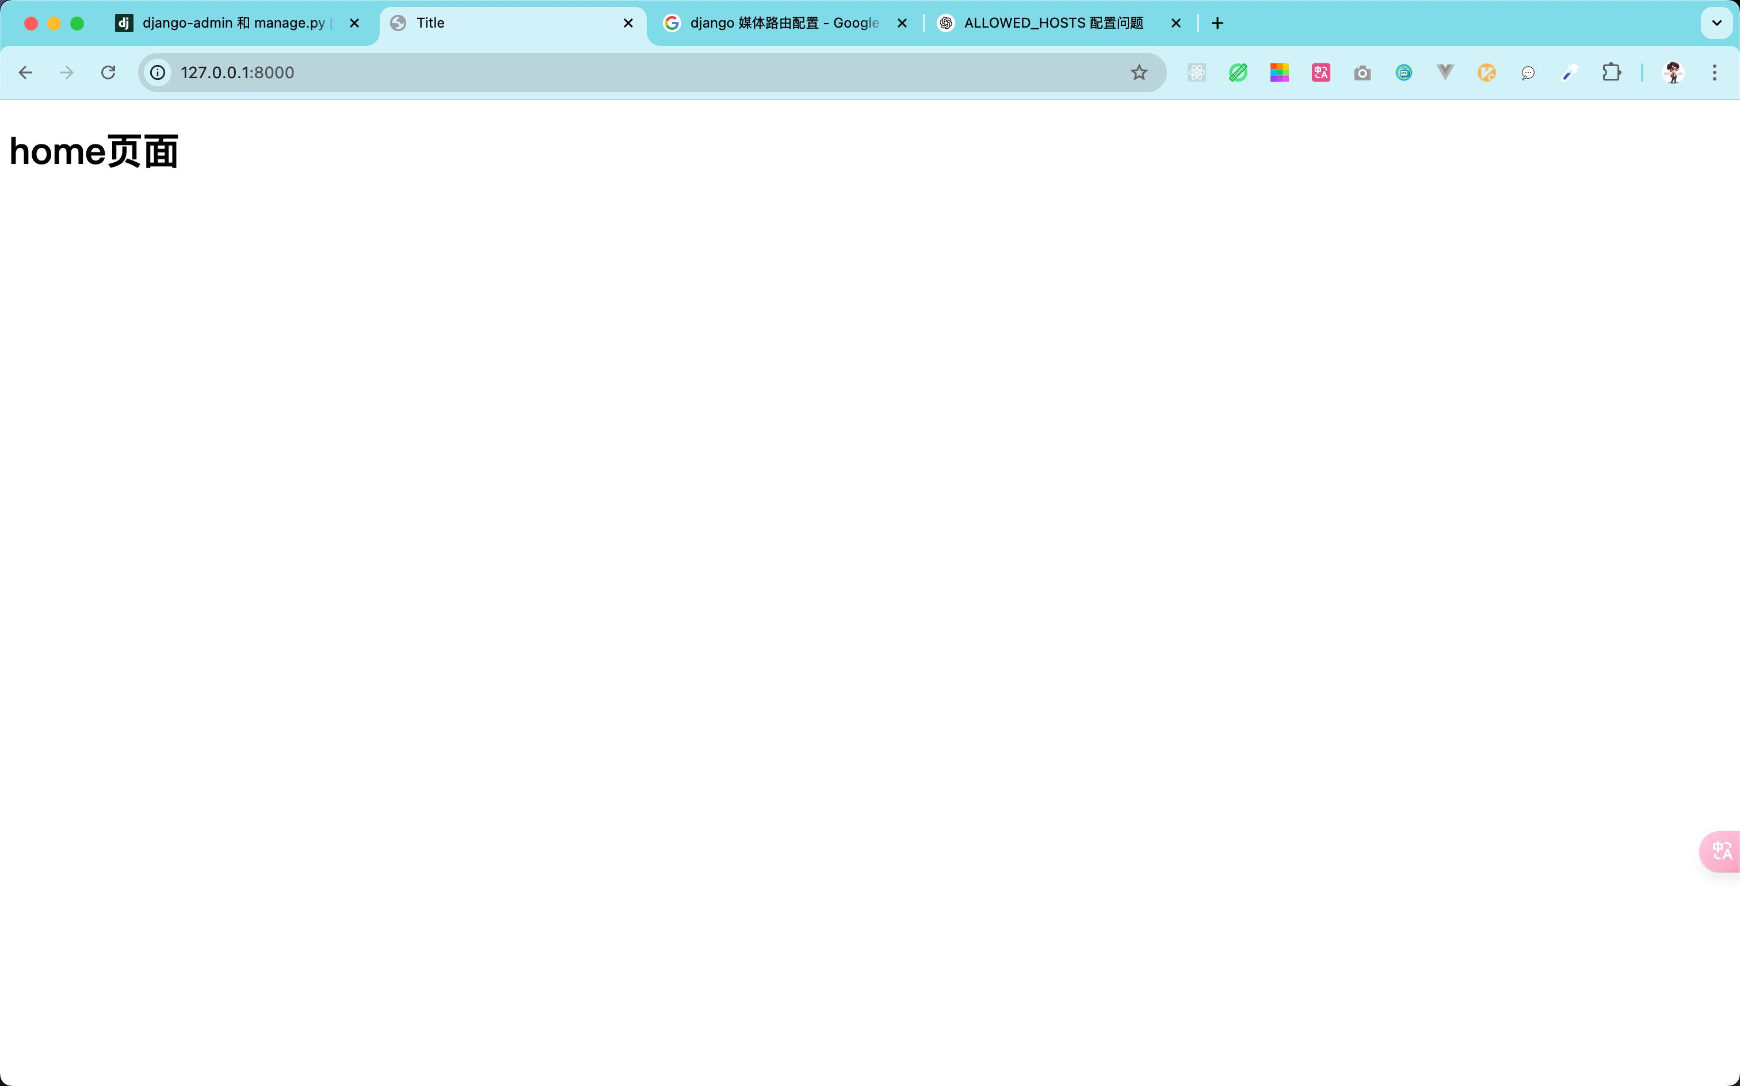Switch to ALLOWED_HOSTS 配置问题 tab
The image size is (1740, 1086).
click(x=1059, y=23)
